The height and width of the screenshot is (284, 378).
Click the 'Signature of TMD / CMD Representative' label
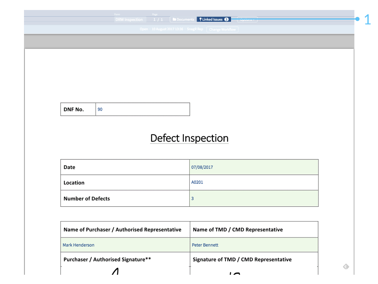(x=242, y=259)
